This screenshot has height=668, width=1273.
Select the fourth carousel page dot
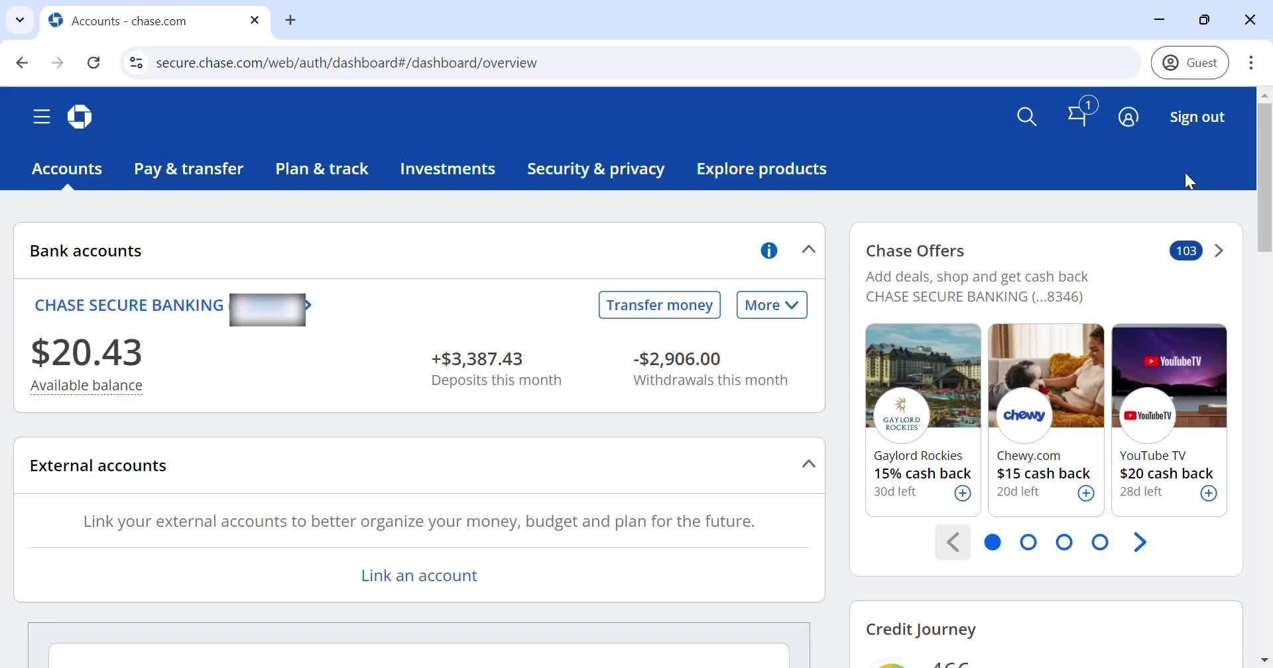point(1100,543)
